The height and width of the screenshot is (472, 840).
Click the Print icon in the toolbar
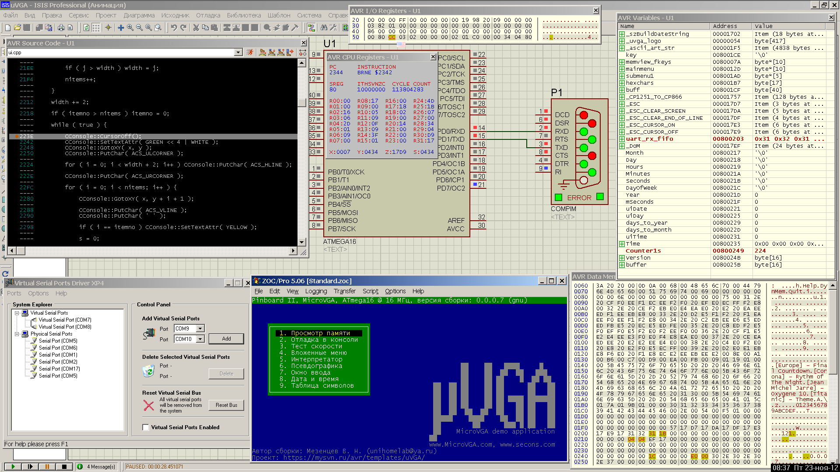[61, 28]
